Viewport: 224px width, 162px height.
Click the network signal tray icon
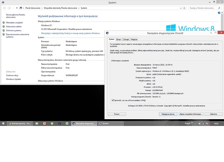203,124
